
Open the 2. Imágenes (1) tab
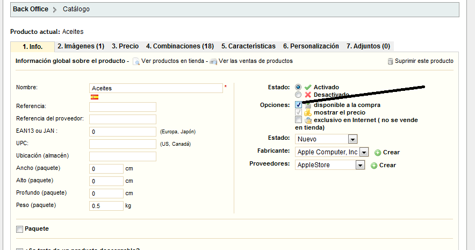tap(81, 46)
